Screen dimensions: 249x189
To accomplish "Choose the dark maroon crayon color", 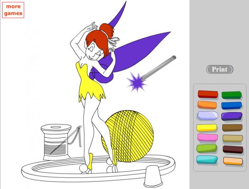I will (x=233, y=149).
